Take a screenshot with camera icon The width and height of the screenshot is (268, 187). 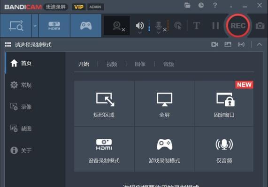260,26
